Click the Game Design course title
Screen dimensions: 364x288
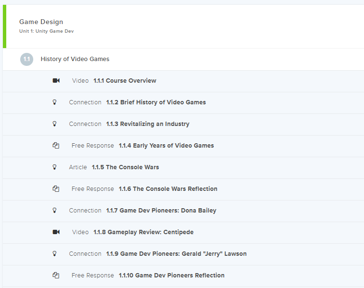41,22
